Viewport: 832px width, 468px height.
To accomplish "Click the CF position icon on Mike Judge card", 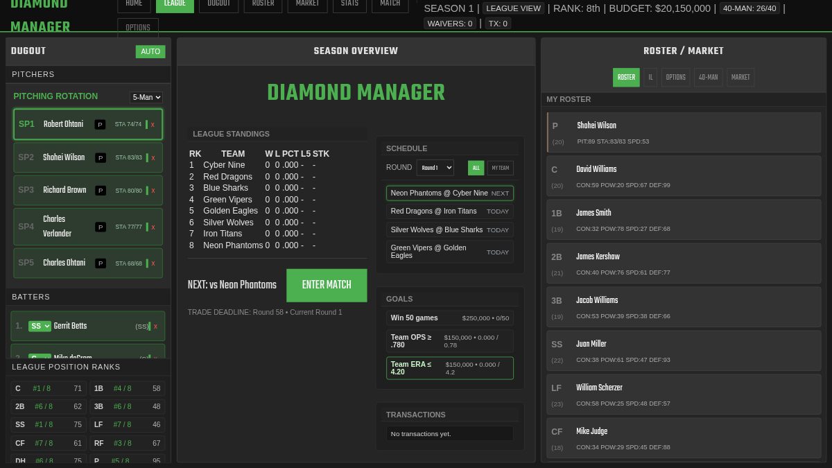I will (x=557, y=432).
